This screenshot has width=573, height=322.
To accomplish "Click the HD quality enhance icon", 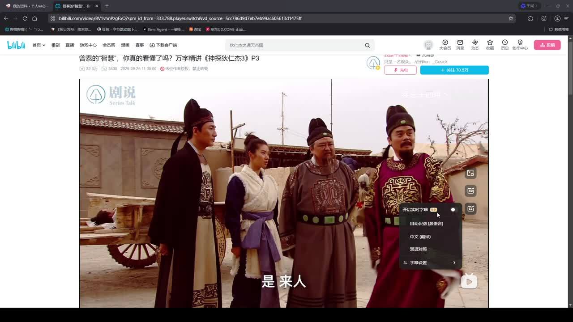I will pos(470,191).
